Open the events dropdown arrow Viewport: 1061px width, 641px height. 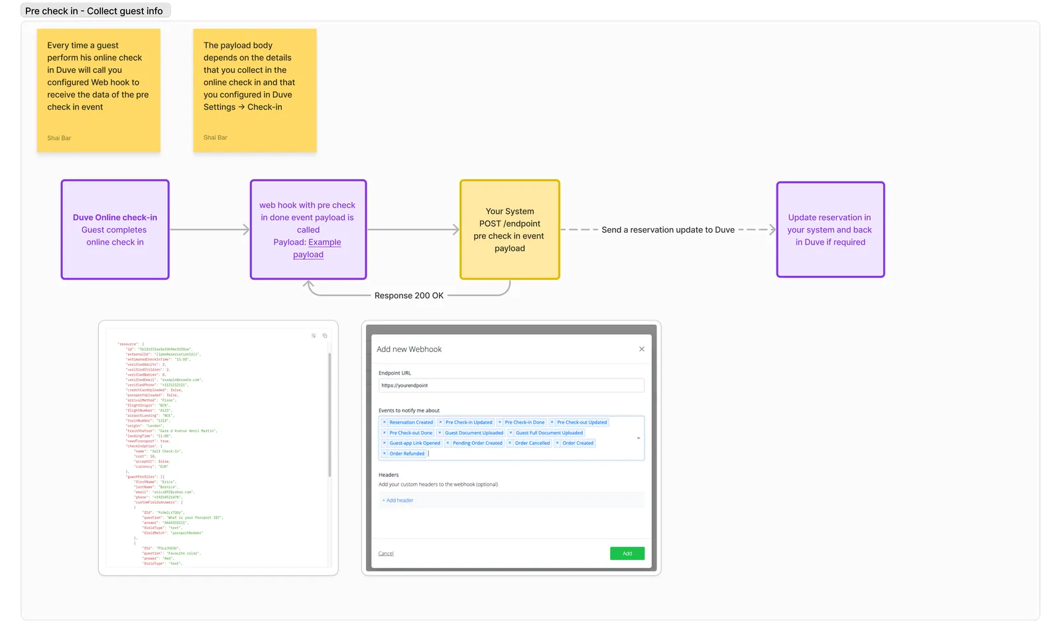point(639,438)
